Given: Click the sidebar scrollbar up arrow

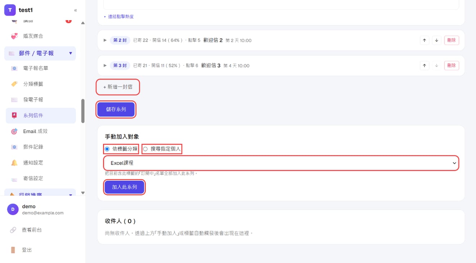Looking at the screenshot, I should 83,23.
